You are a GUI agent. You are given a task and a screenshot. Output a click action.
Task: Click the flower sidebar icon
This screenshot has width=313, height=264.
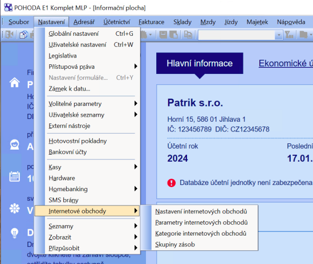(15, 209)
